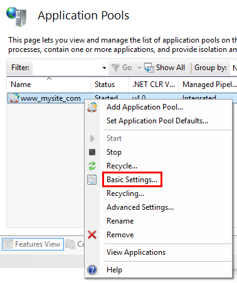Click the blue Help question mark icon
237x283 pixels.
coord(92,270)
